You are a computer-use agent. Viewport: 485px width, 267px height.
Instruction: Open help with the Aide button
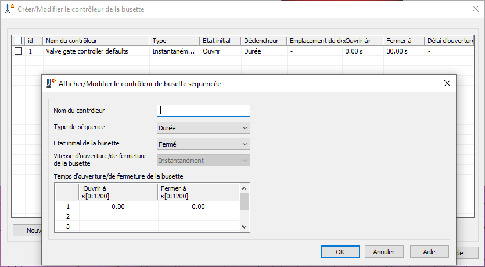[x=429, y=252]
